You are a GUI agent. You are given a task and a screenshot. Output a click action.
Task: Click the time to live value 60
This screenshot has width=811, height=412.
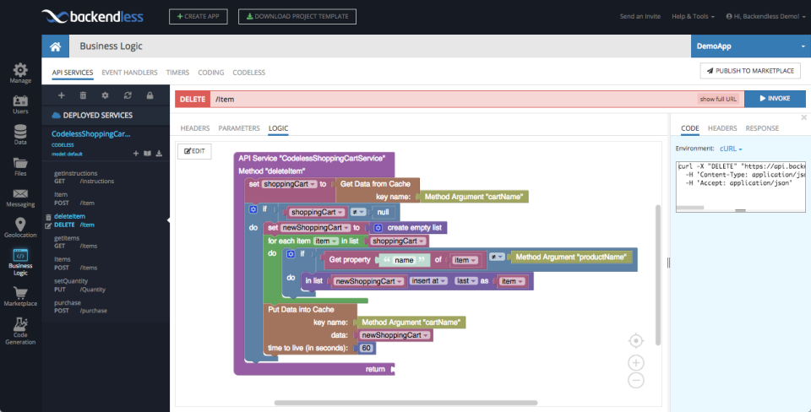[366, 348]
